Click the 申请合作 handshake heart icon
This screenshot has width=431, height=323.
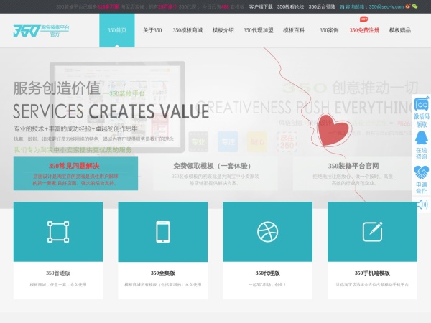pos(422,172)
